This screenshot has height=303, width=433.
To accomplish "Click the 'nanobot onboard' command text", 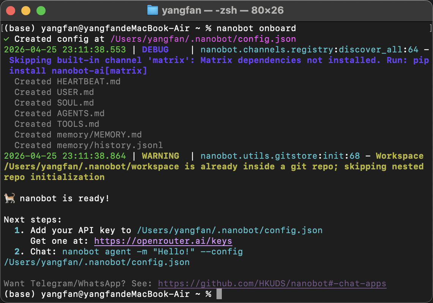I will point(256,28).
